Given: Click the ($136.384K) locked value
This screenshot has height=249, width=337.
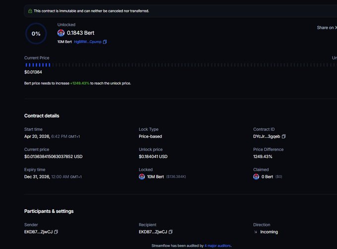Looking at the screenshot, I should point(176,177).
